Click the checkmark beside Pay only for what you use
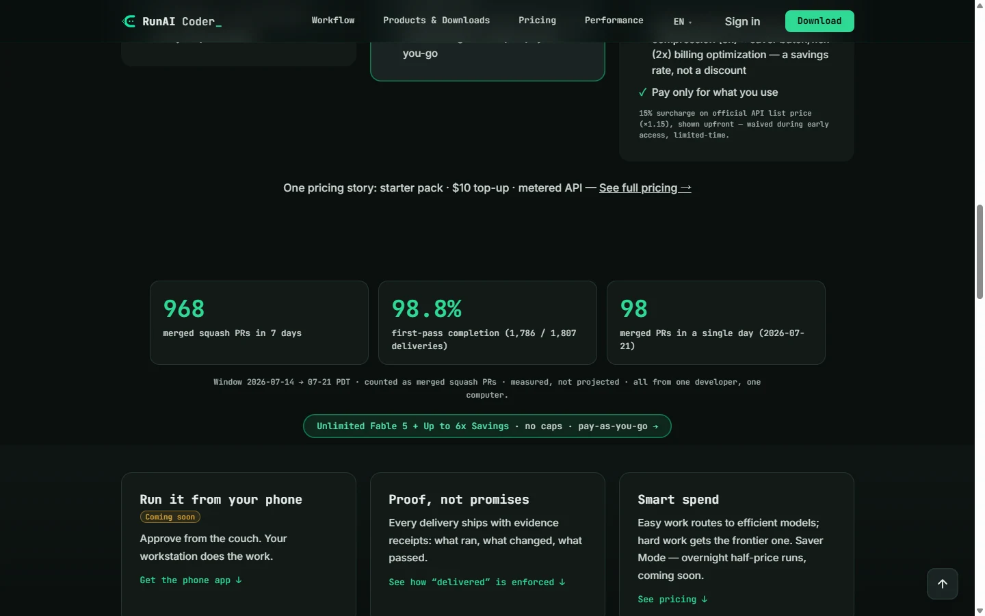 point(642,92)
